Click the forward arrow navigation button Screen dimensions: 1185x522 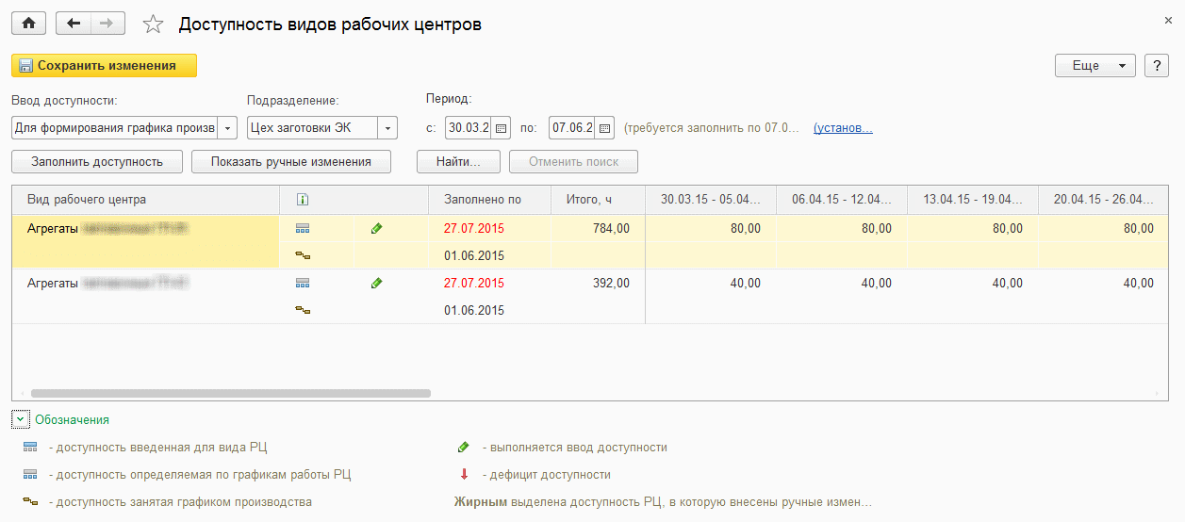click(107, 24)
